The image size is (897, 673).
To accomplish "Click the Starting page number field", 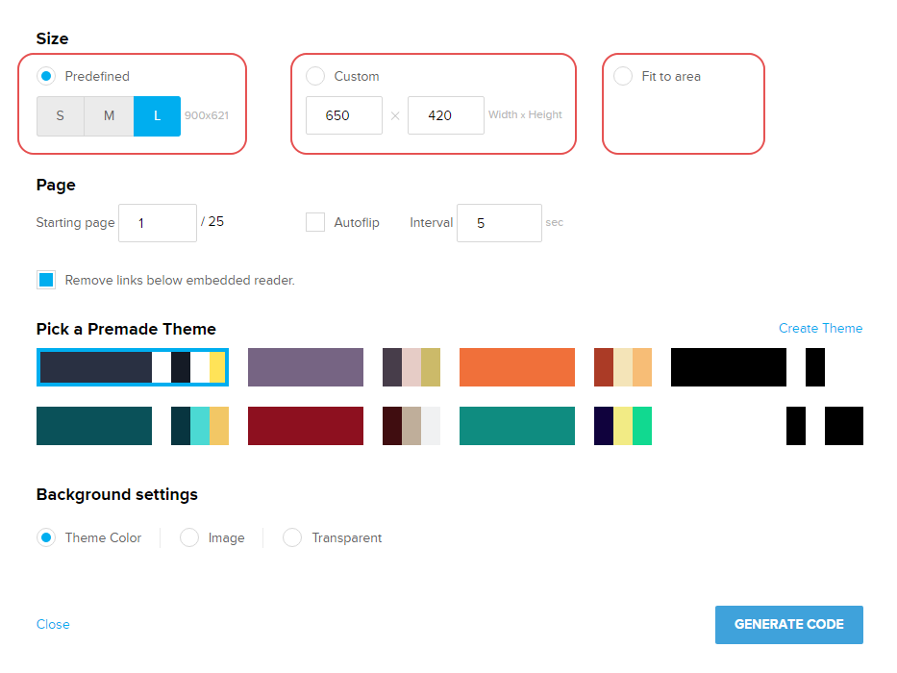I will (157, 223).
